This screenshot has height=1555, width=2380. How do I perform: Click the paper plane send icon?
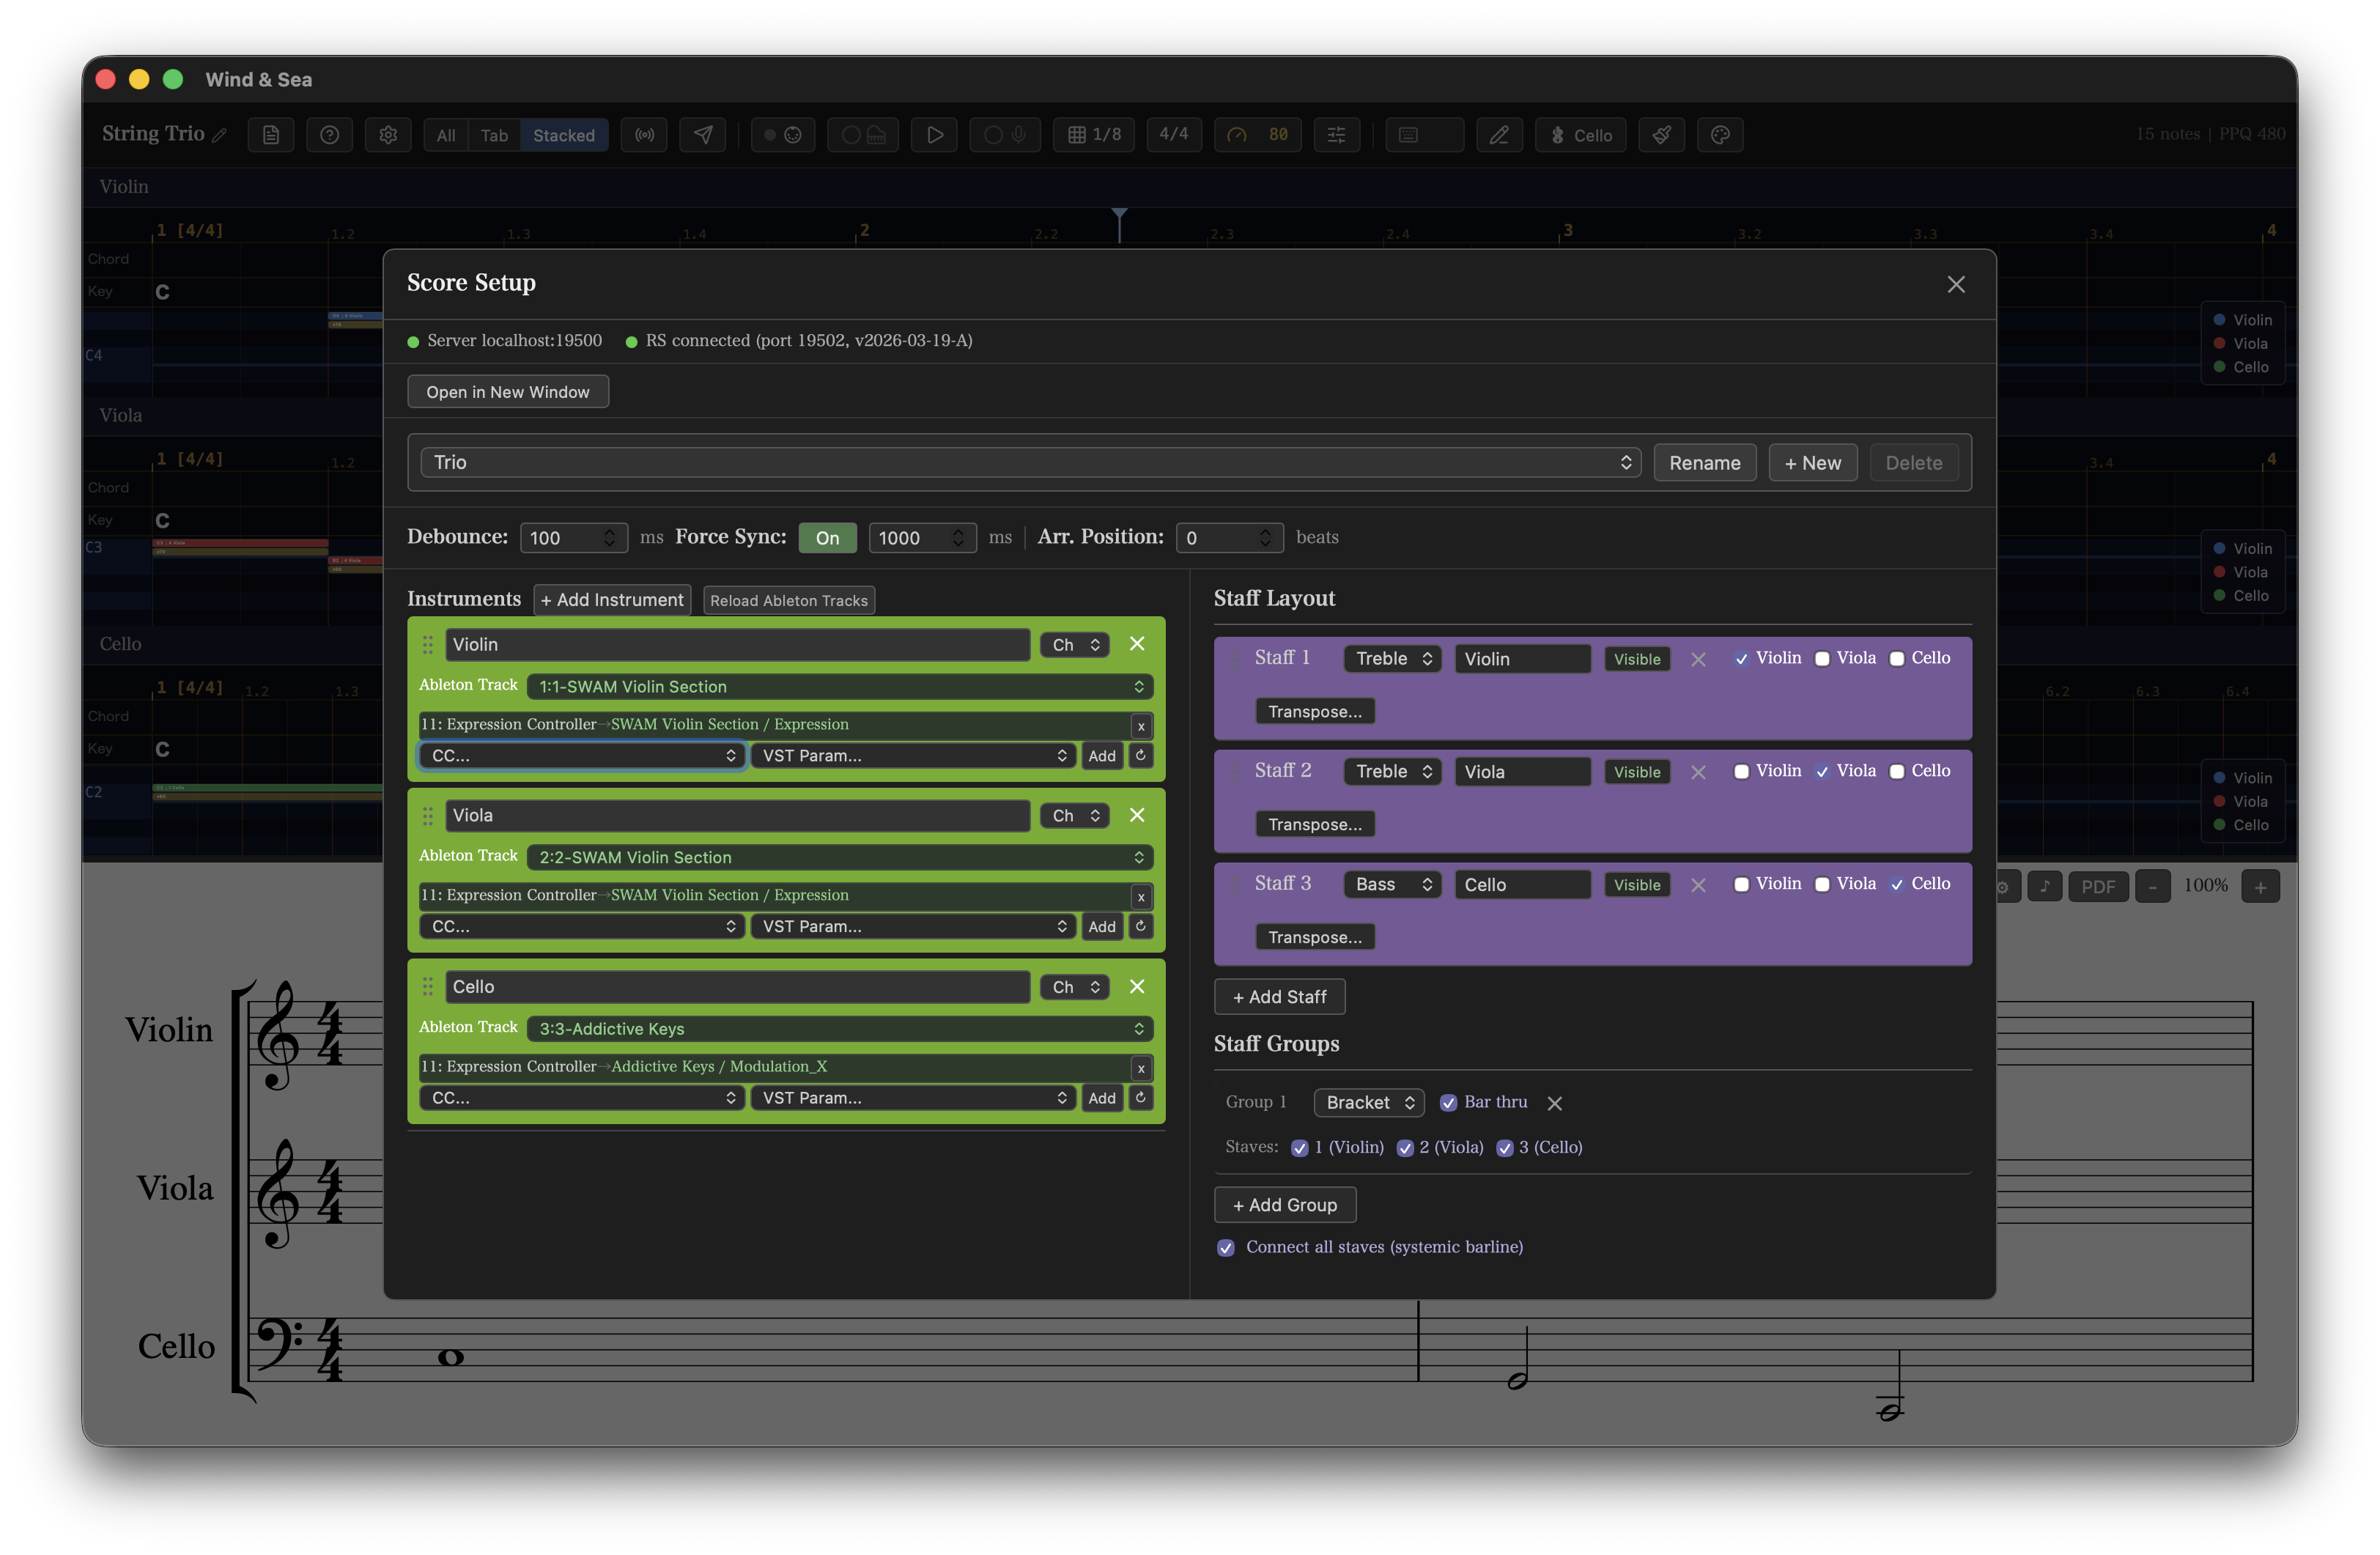(x=703, y=134)
